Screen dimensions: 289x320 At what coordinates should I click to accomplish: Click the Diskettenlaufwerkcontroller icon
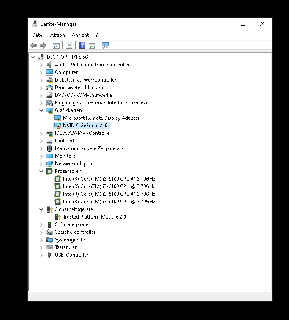click(x=49, y=80)
